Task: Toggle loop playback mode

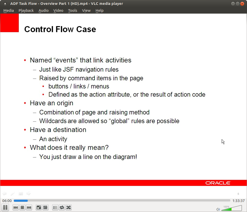Action: pyautogui.click(x=62, y=207)
